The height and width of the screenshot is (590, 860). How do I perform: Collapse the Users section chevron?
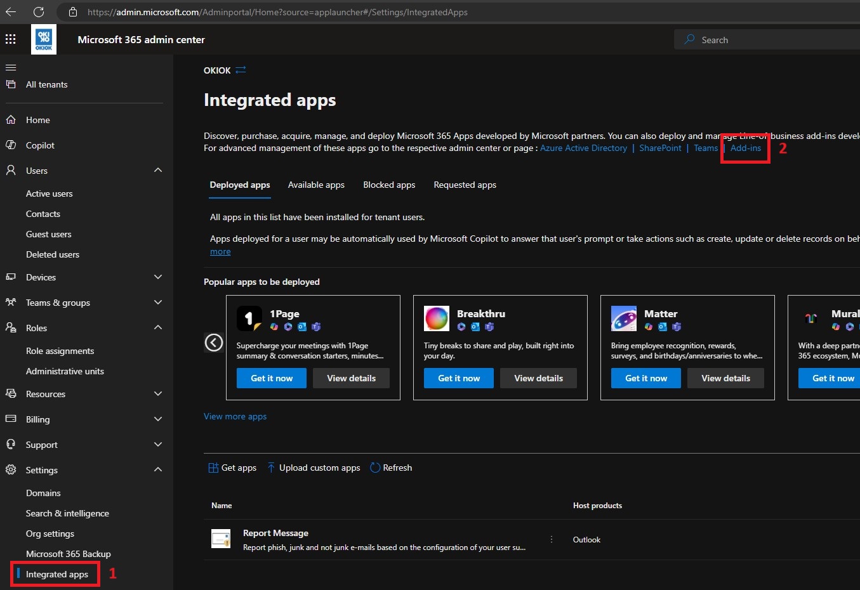[x=158, y=170]
